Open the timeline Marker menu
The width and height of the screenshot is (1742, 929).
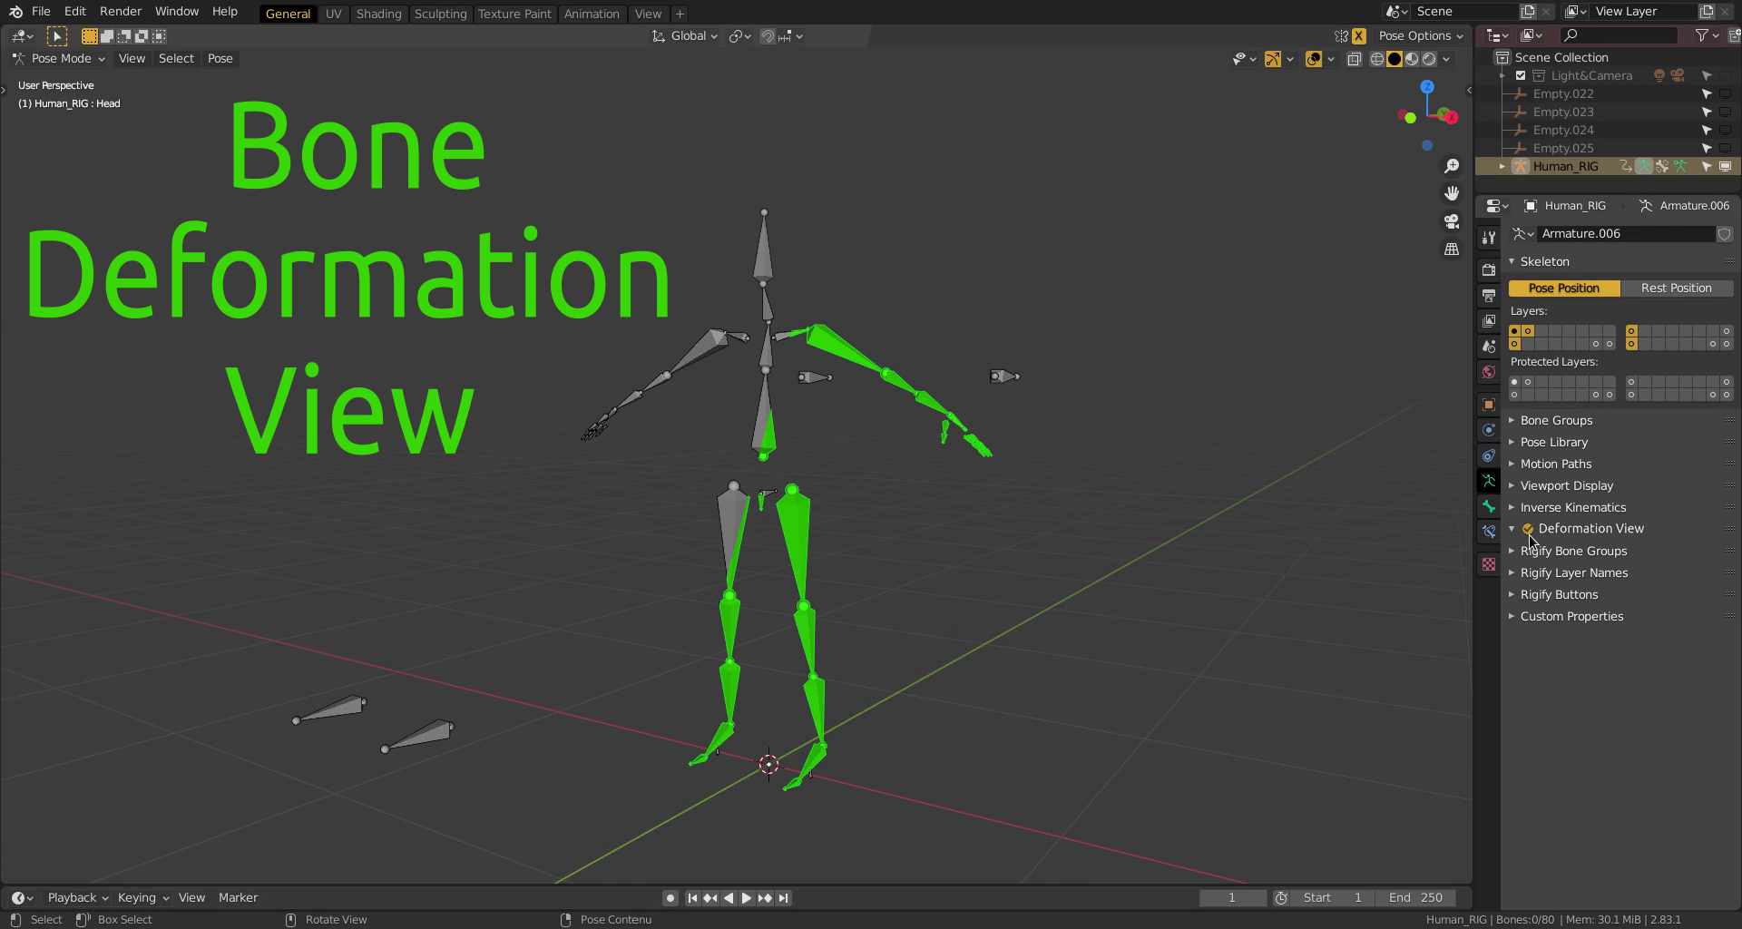click(238, 898)
